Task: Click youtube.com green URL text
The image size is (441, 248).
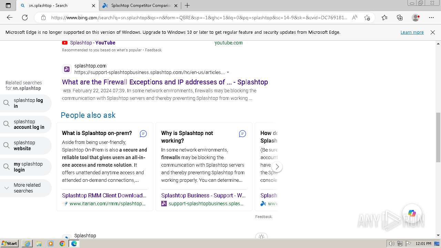Action: (229, 43)
